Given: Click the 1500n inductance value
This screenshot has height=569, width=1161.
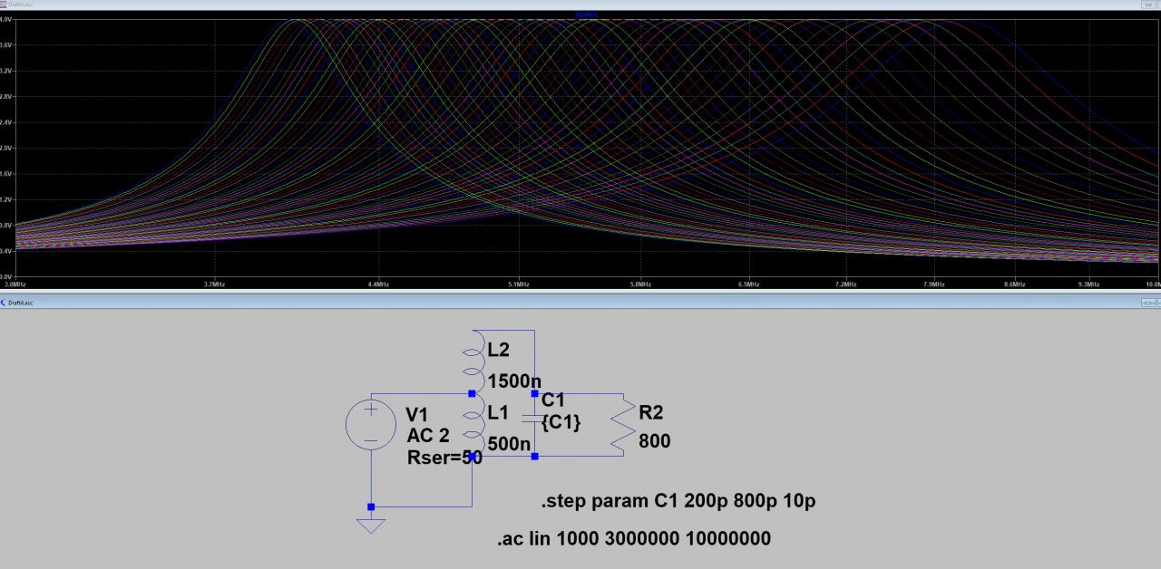Looking at the screenshot, I should (515, 382).
